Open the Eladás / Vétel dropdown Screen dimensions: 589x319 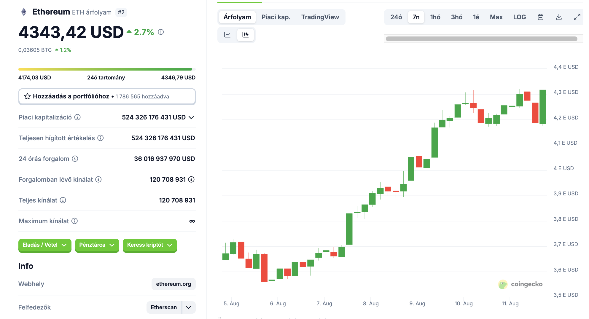click(x=44, y=245)
